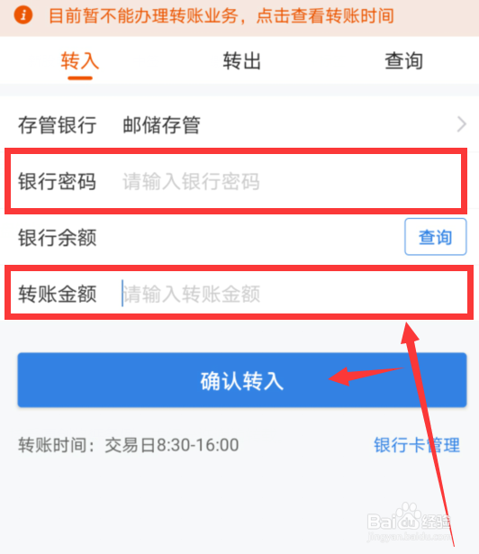This screenshot has height=554, width=479.
Task: Tap the 银行余额 label
Action: point(58,238)
